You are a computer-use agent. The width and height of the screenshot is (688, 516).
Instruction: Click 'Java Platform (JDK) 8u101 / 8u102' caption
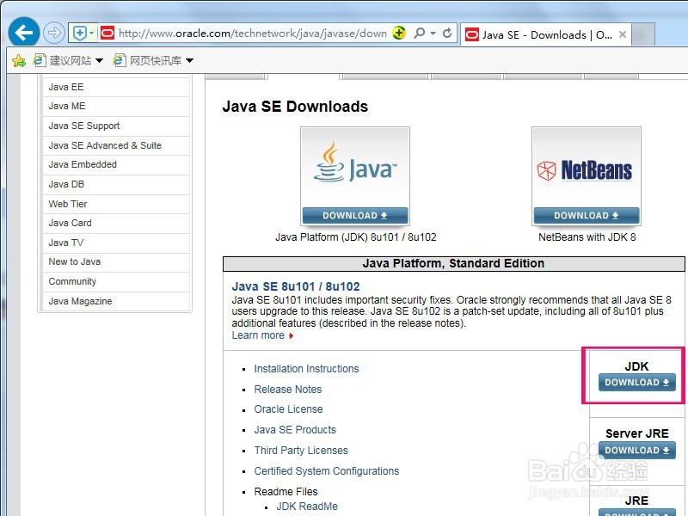click(x=356, y=237)
